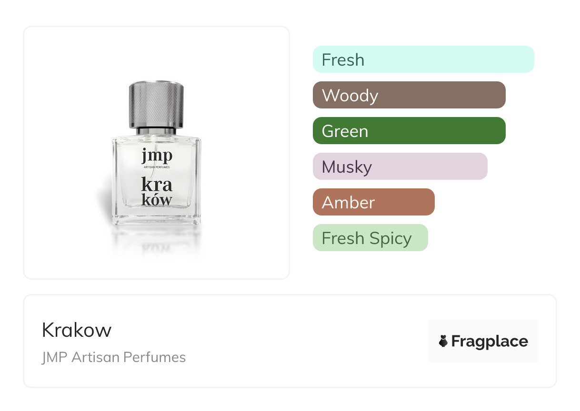
Task: Open the JMP Artisan Perfumes brand link
Action: (x=113, y=357)
